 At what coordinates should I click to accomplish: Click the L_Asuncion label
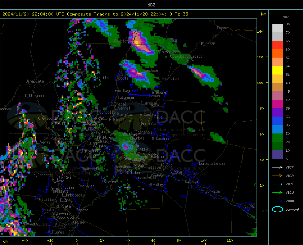[169, 79]
